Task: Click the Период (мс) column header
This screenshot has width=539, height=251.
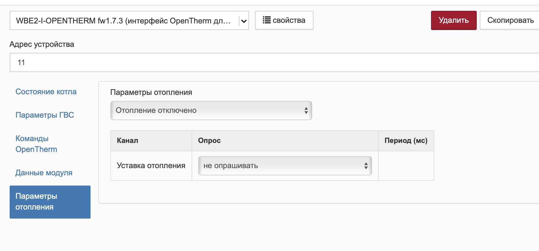Action: [x=406, y=141]
